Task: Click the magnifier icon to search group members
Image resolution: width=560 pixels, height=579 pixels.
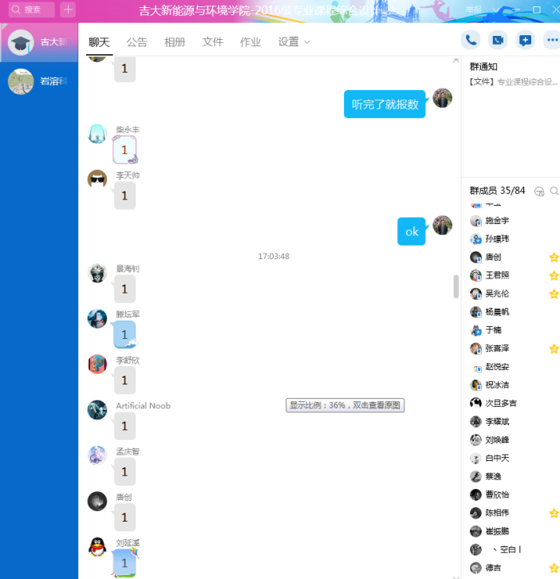Action: tap(554, 191)
